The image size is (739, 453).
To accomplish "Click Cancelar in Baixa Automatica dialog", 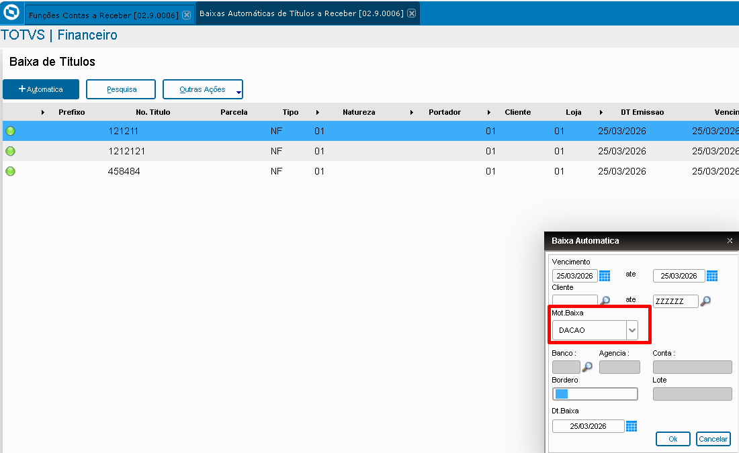I will click(713, 439).
